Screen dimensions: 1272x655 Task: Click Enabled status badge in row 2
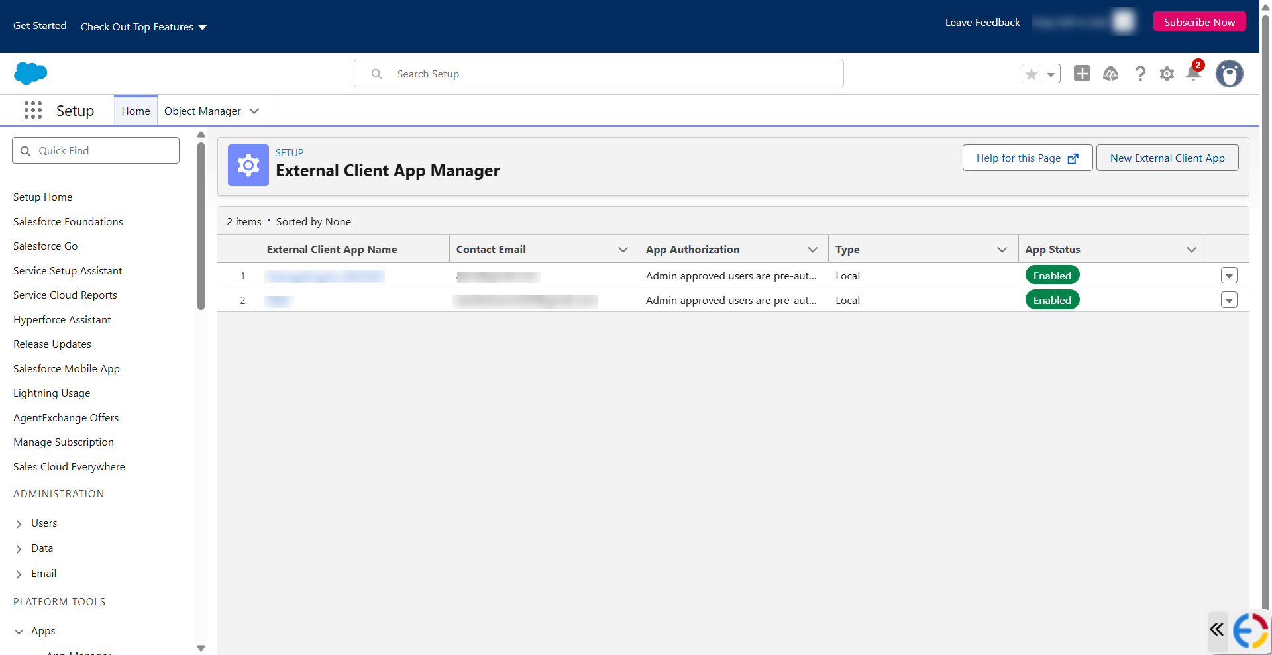pyautogui.click(x=1052, y=300)
